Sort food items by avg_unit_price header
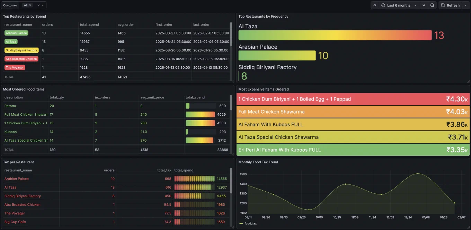This screenshot has width=471, height=230. coord(152,97)
